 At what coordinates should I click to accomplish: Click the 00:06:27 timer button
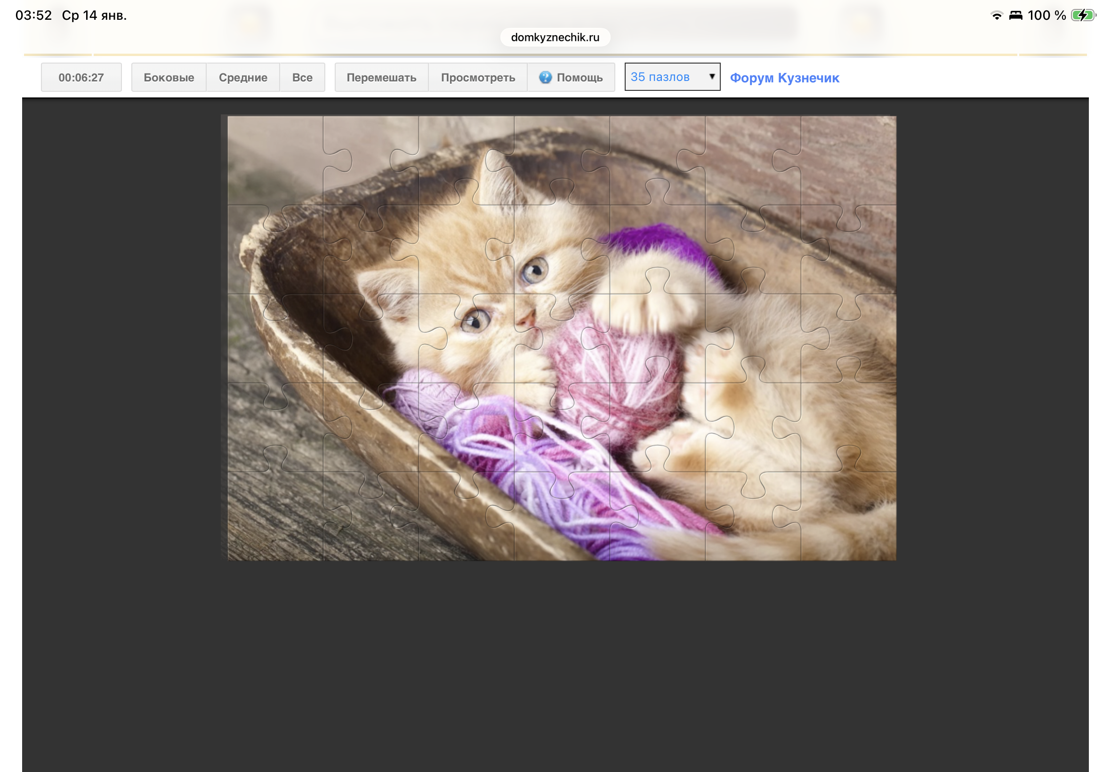pyautogui.click(x=81, y=77)
